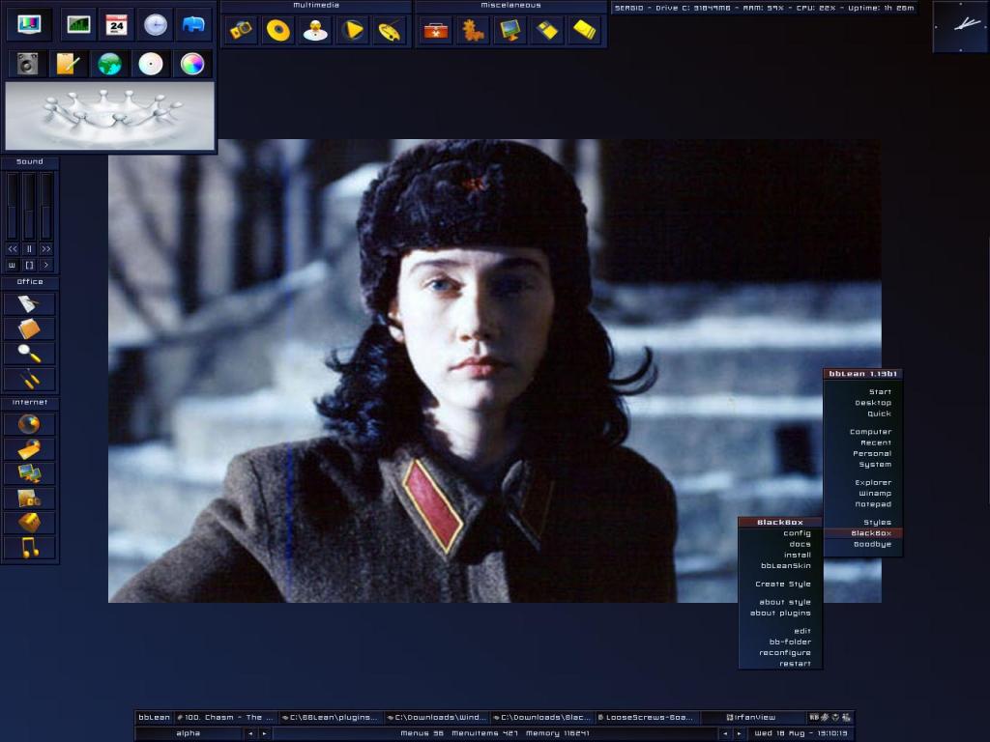Launch the notepad with pencil icon
The height and width of the screenshot is (742, 990).
coord(68,64)
